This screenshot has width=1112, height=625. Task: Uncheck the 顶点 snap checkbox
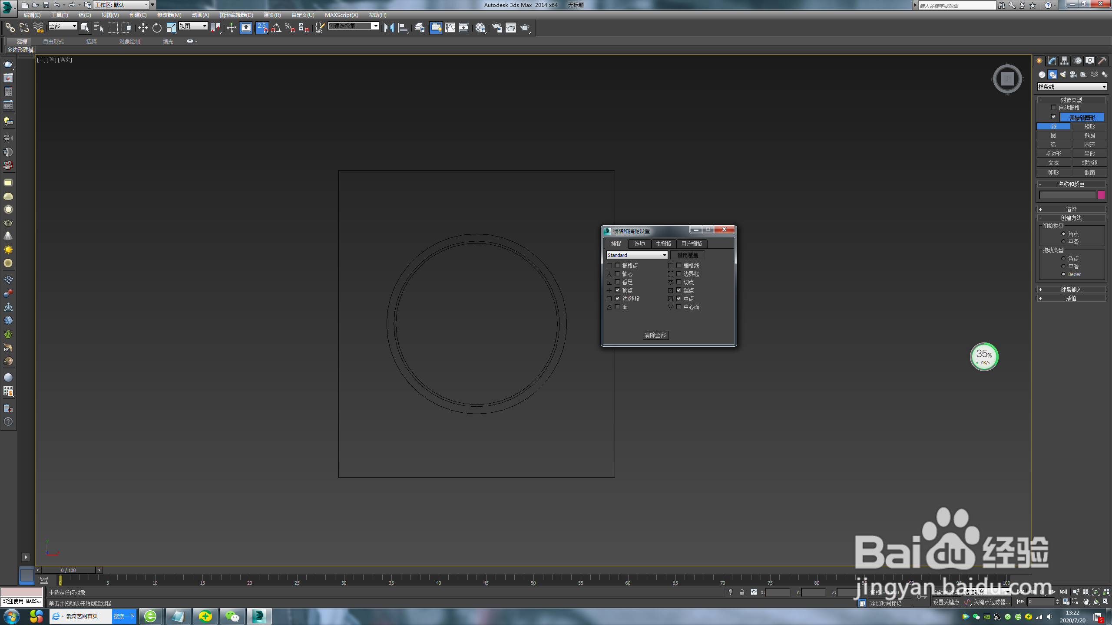pyautogui.click(x=617, y=290)
